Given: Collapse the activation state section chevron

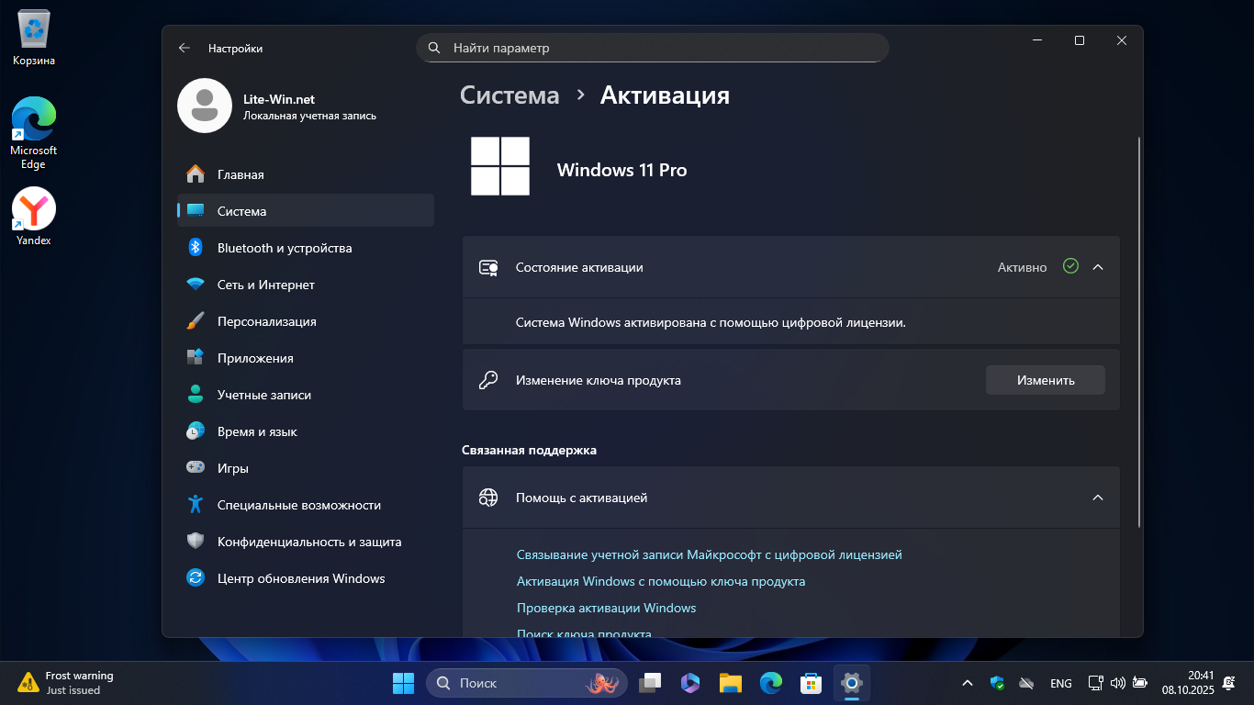Looking at the screenshot, I should [1097, 267].
